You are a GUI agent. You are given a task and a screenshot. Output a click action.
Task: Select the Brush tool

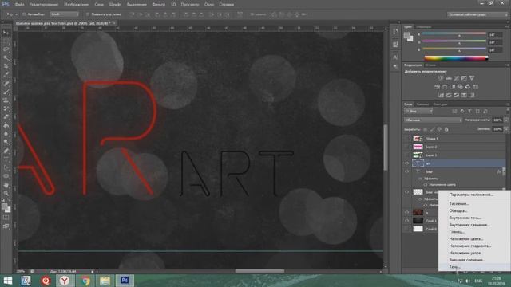6,92
